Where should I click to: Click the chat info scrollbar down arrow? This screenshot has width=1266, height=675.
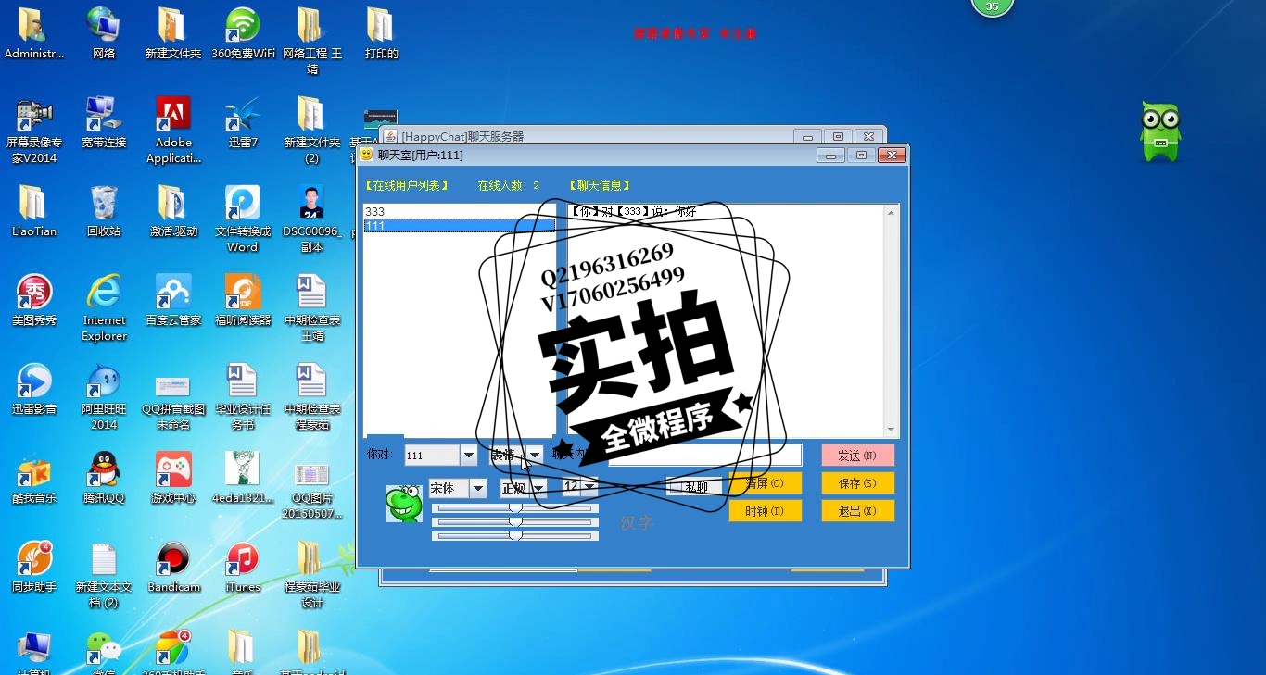click(x=892, y=431)
